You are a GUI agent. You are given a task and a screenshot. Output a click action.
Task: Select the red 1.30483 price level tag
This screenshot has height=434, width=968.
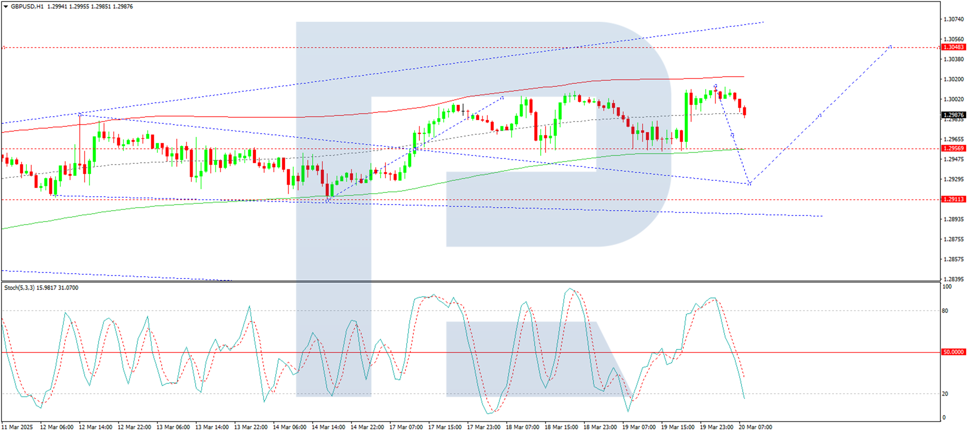[953, 47]
